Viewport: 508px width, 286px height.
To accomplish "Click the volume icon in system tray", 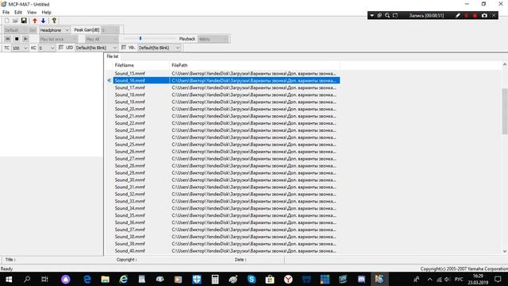I will point(448,280).
